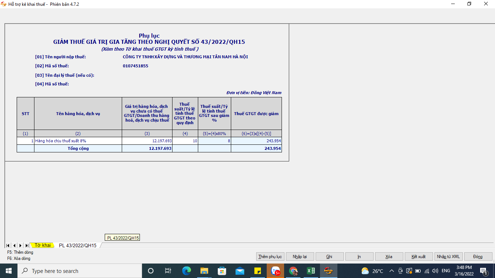This screenshot has height=278, width=495.
Task: Select tax rate cell showing 10
Action: click(x=185, y=141)
